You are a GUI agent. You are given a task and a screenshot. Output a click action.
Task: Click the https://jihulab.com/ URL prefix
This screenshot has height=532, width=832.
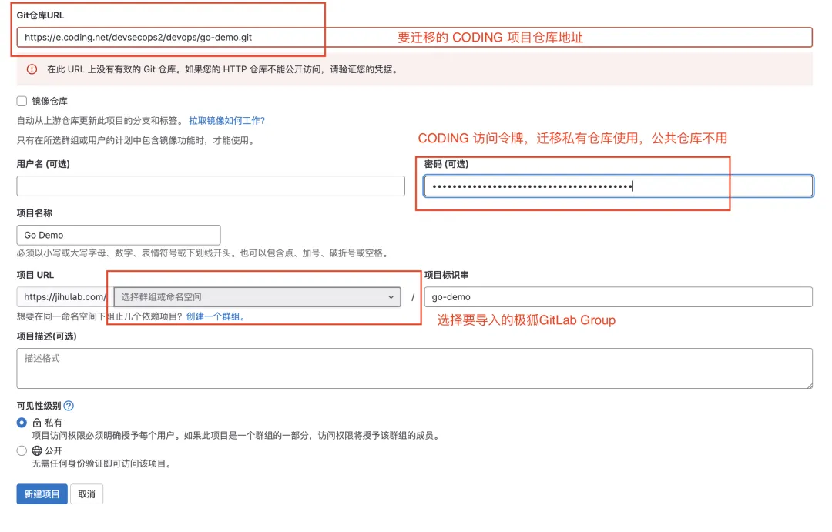pyautogui.click(x=65, y=297)
